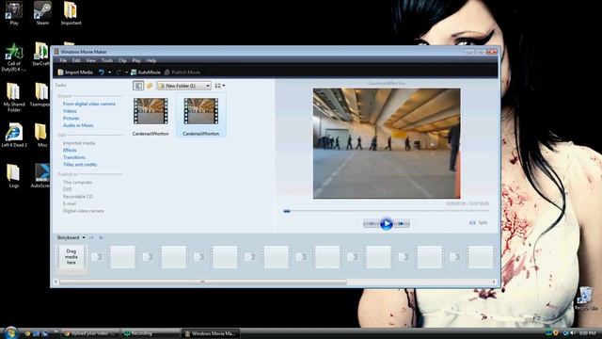This screenshot has width=602, height=339.
Task: Click Windows Movie Maker taskbar button
Action: tap(211, 333)
